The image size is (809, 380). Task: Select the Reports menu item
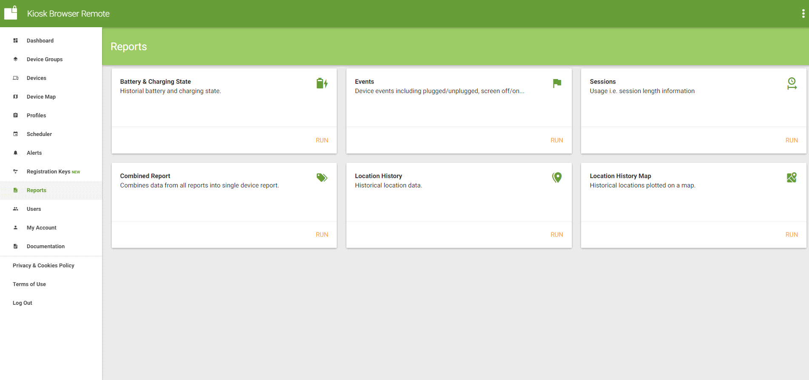coord(51,190)
